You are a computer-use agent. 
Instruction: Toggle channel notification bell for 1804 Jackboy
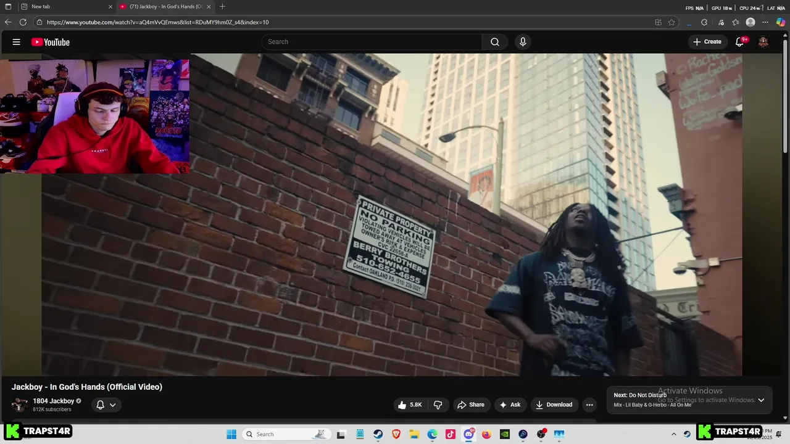pos(100,405)
